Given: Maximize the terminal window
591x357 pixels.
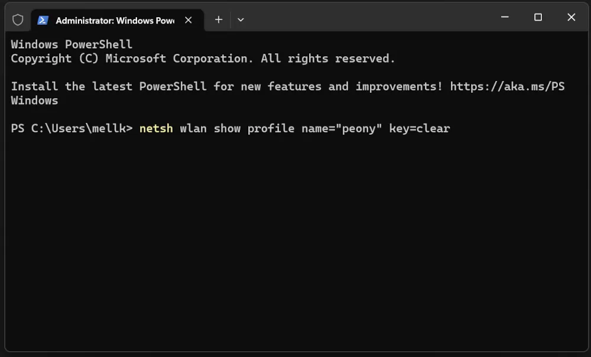Looking at the screenshot, I should (538, 17).
